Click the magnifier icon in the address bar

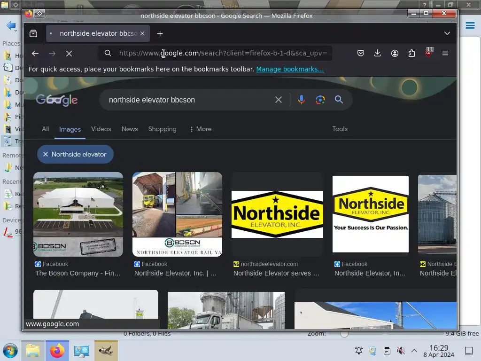pos(108,53)
